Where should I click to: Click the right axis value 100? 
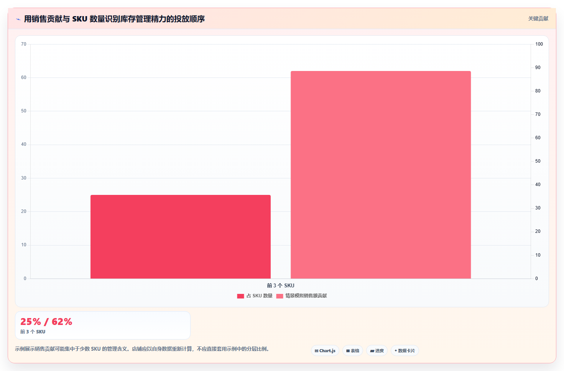coord(539,44)
